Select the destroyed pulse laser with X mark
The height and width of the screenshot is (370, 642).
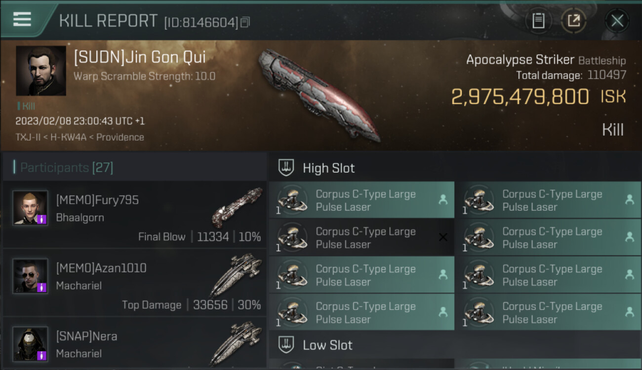pyautogui.click(x=361, y=238)
